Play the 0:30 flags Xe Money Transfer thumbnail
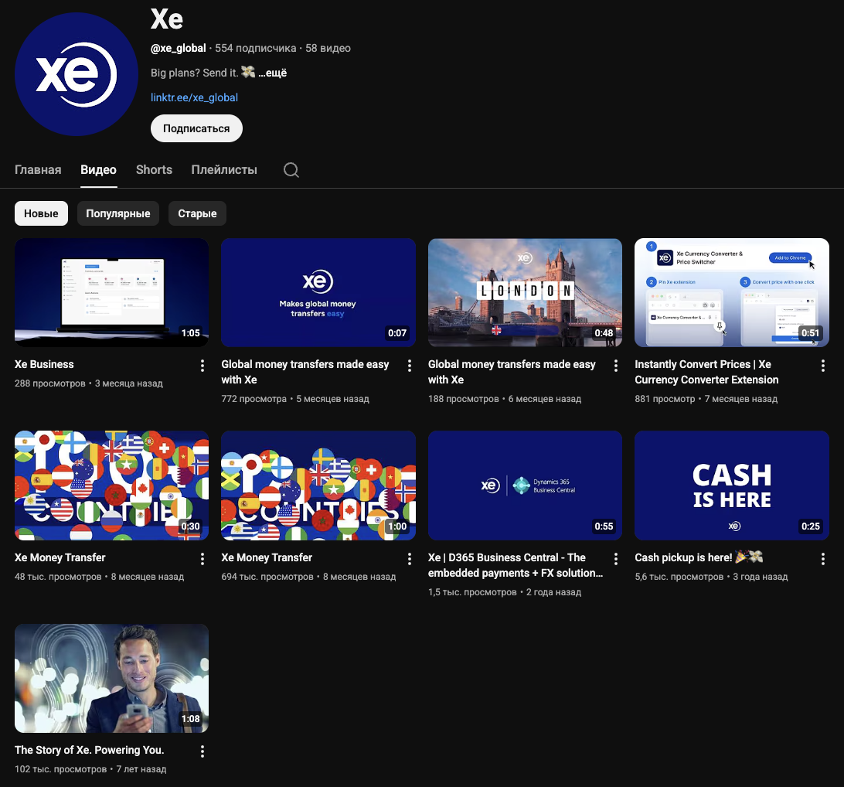 coord(111,485)
